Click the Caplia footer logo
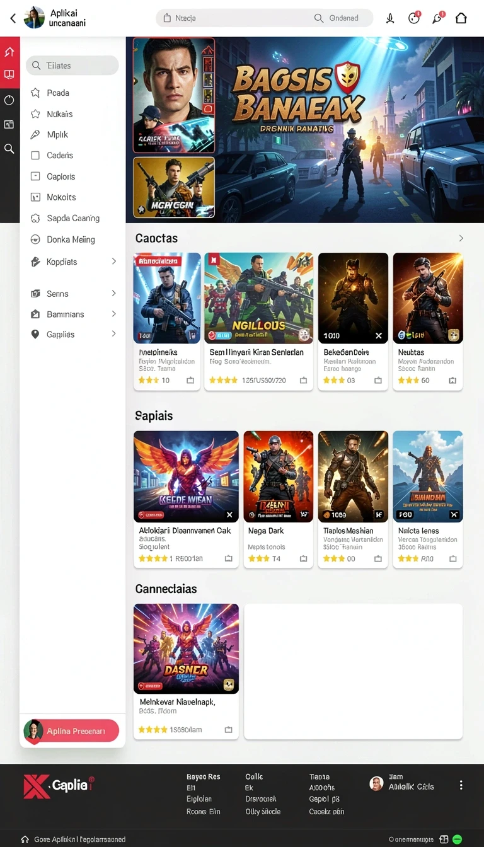The width and height of the screenshot is (484, 847). point(59,786)
